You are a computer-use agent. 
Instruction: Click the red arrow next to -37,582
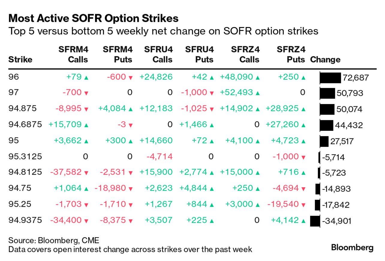pyautogui.click(x=86, y=173)
